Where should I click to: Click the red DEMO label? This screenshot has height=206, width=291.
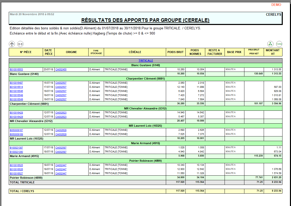click(276, 5)
